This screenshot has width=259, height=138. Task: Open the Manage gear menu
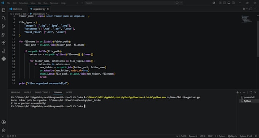[x=3, y=130]
